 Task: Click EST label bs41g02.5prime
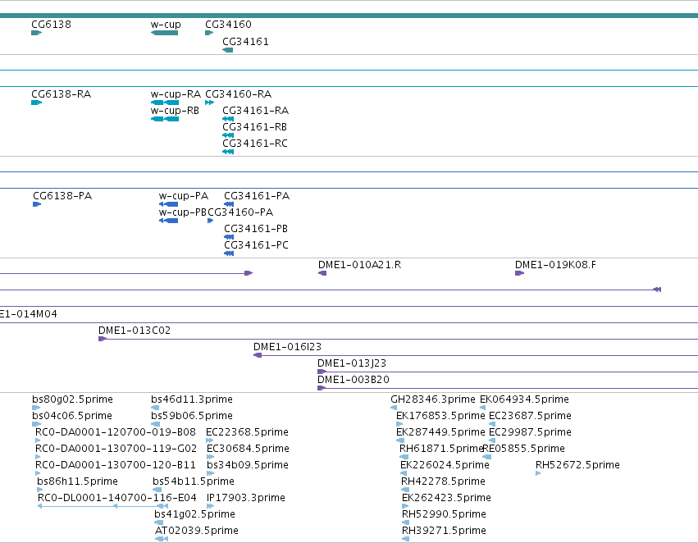(194, 514)
